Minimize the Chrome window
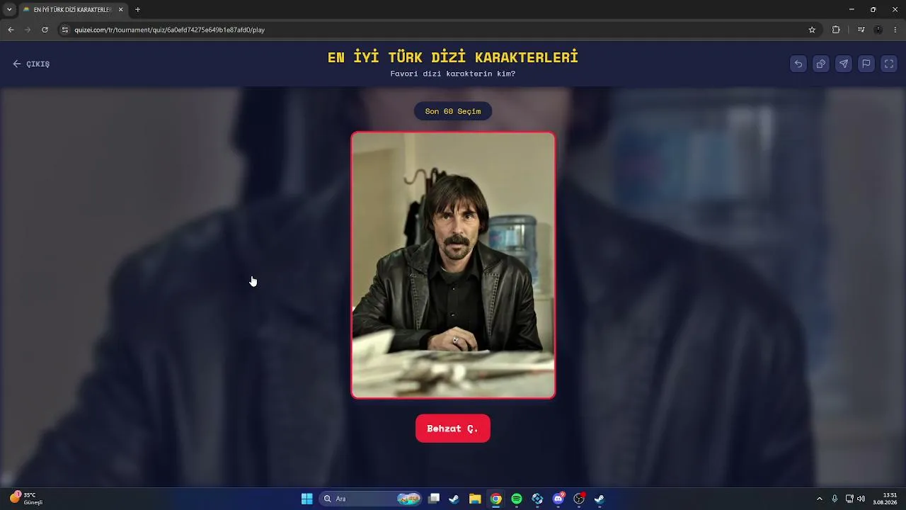The image size is (906, 510). [x=851, y=9]
